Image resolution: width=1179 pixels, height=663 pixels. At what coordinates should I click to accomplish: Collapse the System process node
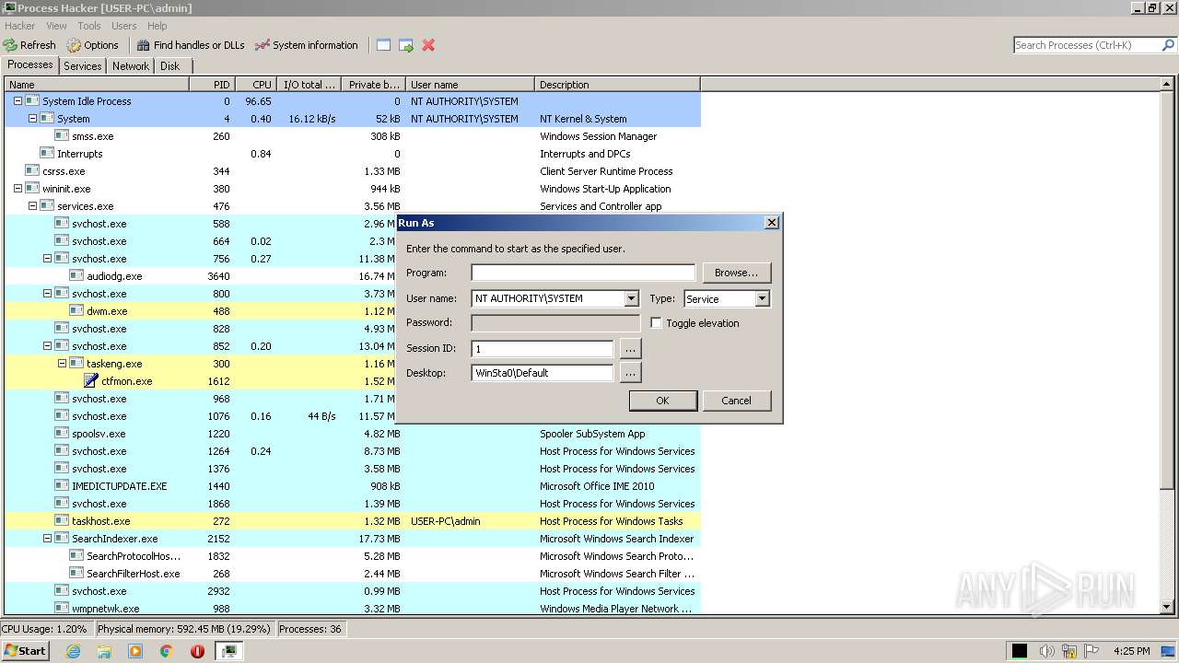pos(32,118)
